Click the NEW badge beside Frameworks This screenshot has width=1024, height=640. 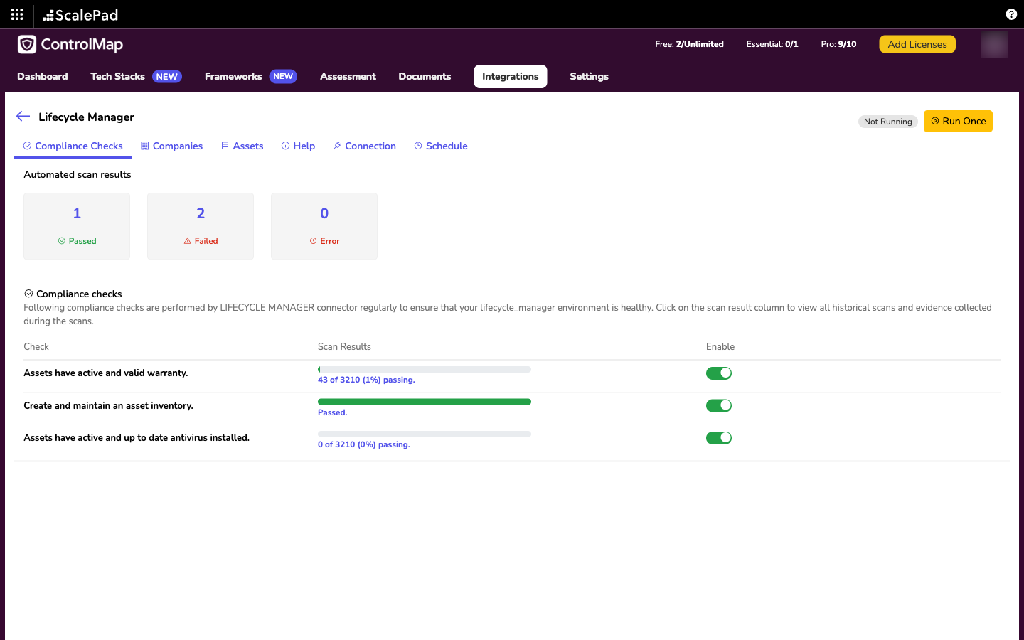pyautogui.click(x=283, y=76)
